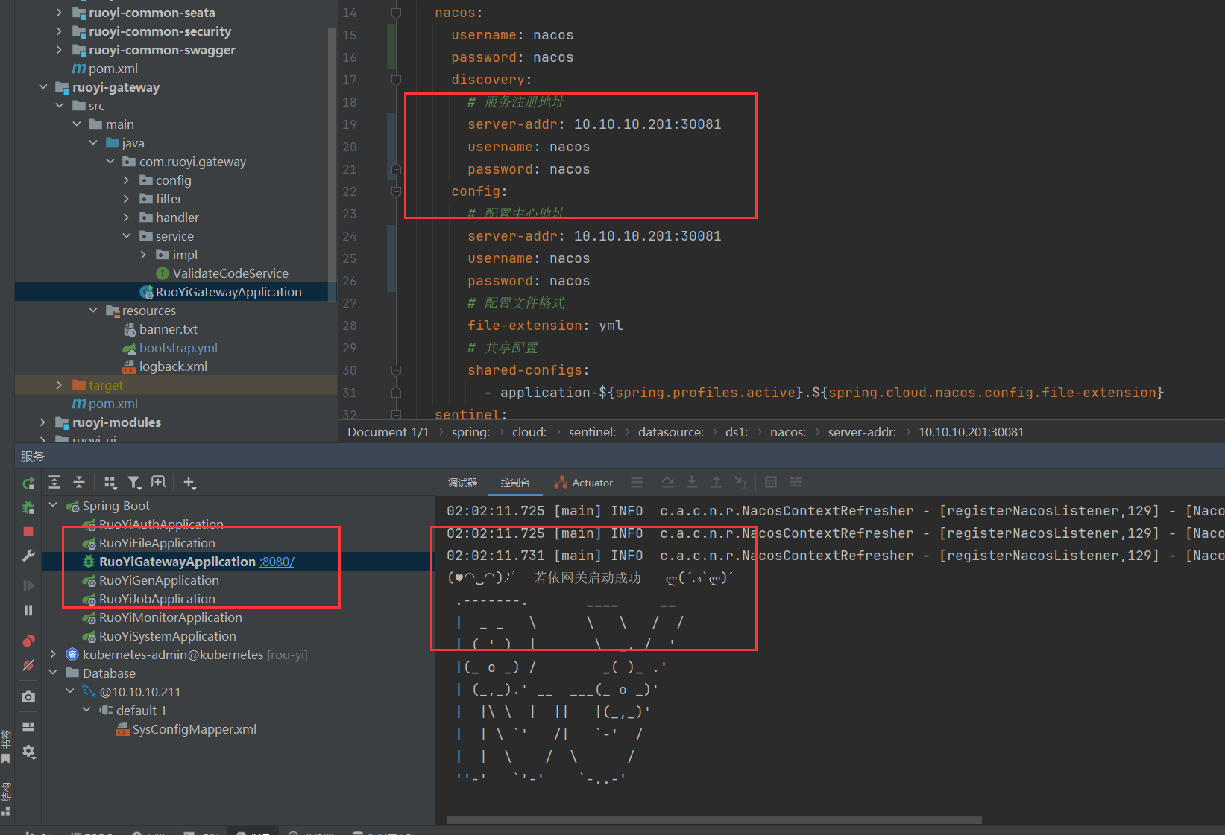Open the 结构 structure tool window
1225x835 pixels.
[x=6, y=799]
